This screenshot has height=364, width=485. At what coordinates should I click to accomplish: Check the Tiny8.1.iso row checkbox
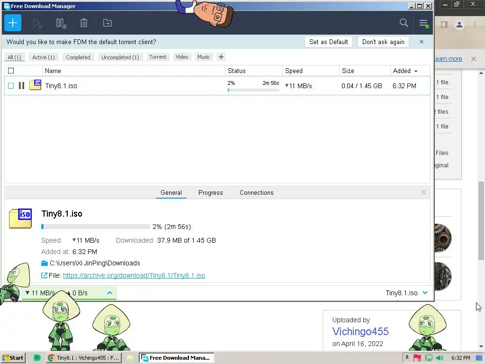[11, 86]
